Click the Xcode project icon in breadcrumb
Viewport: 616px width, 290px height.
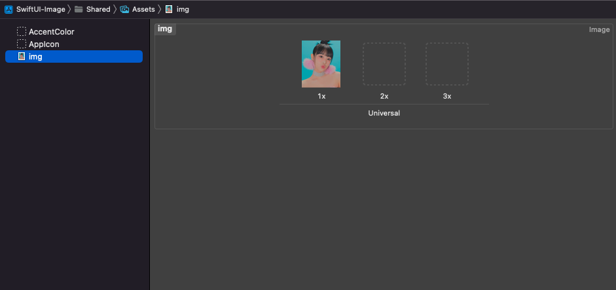click(9, 9)
